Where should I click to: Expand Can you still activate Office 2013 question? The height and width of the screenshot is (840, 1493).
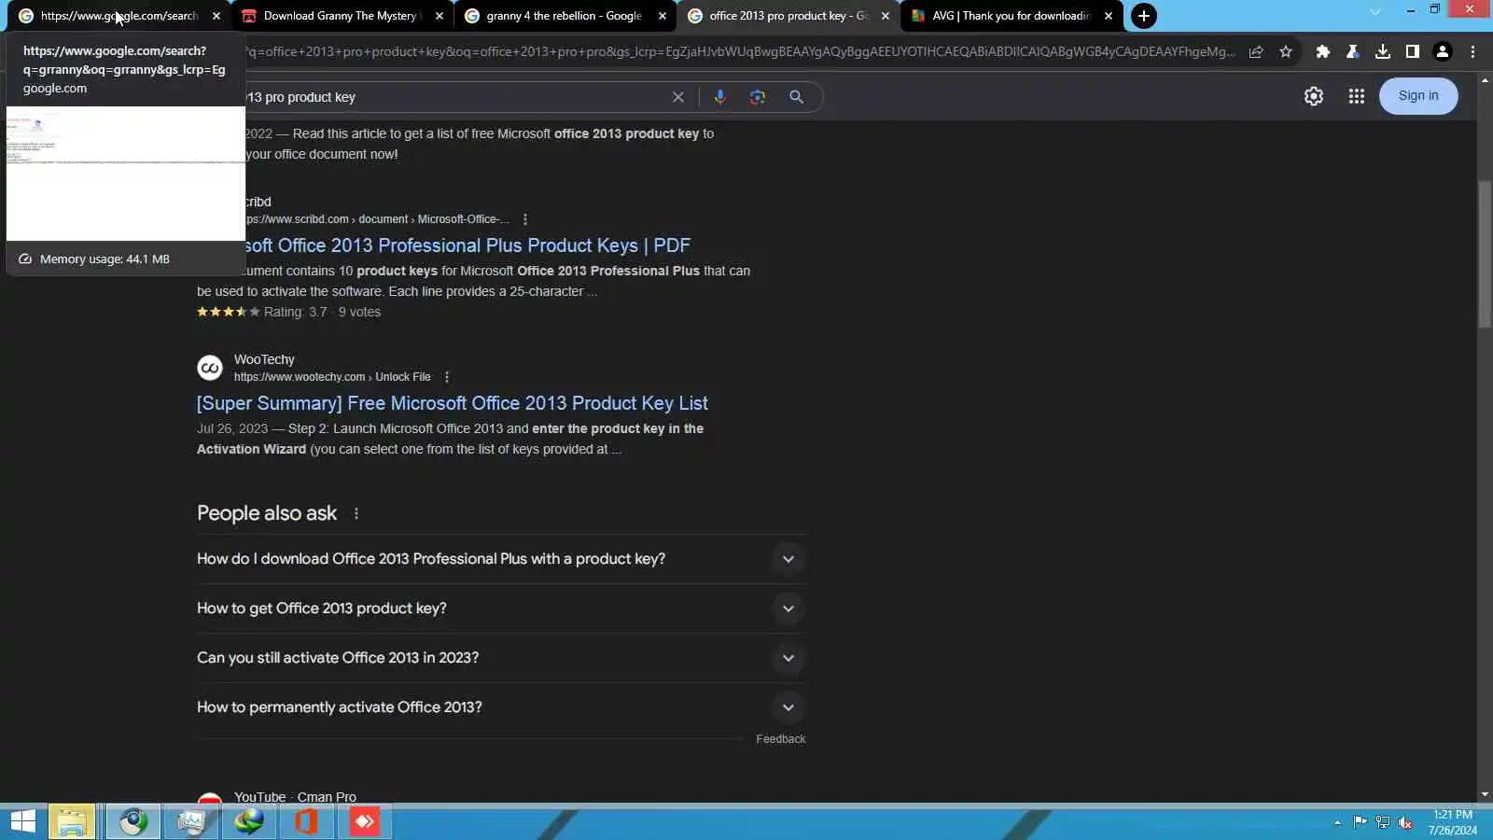tap(501, 659)
